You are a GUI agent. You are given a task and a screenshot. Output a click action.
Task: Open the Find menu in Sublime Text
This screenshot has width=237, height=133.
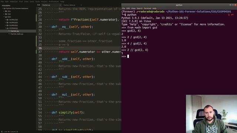click(21, 1)
